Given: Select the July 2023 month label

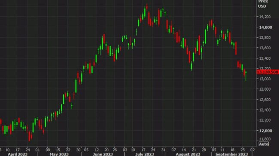Looking at the screenshot, I should pyautogui.click(x=145, y=154).
